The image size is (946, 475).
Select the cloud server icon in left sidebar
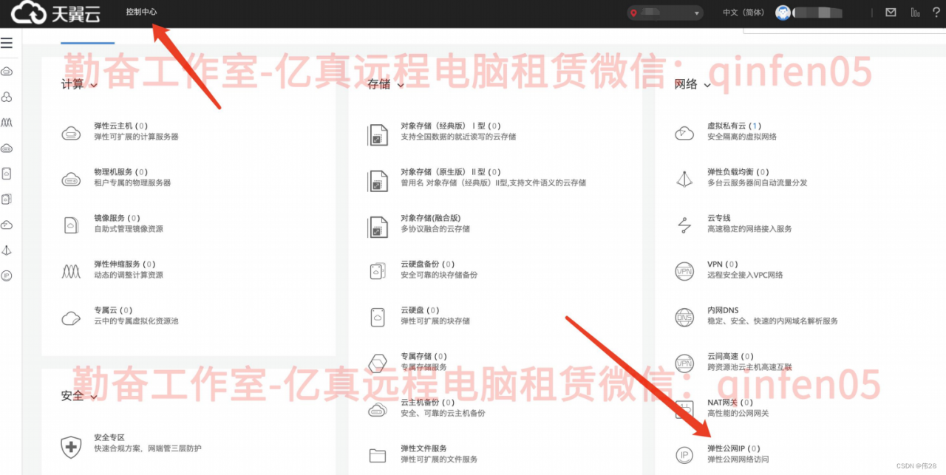click(x=7, y=71)
